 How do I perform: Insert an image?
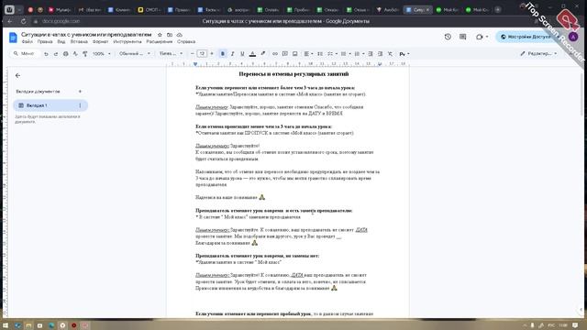[295, 54]
